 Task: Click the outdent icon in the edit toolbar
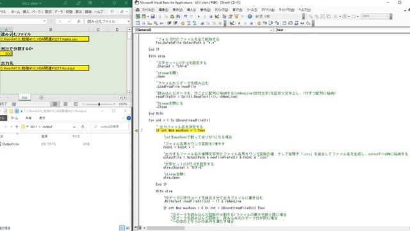175,23
